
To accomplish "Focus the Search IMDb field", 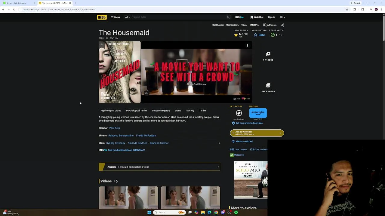I will click(x=179, y=17).
